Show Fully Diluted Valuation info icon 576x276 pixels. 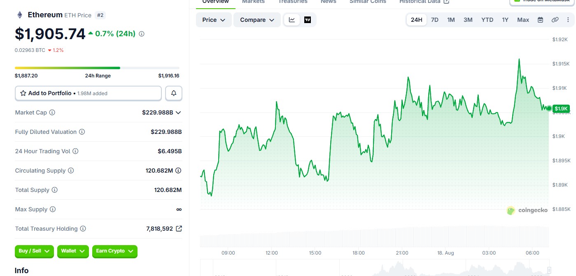click(82, 132)
